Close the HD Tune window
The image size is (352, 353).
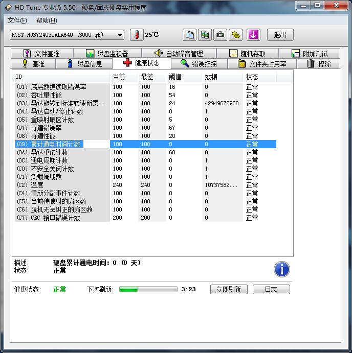point(336,6)
